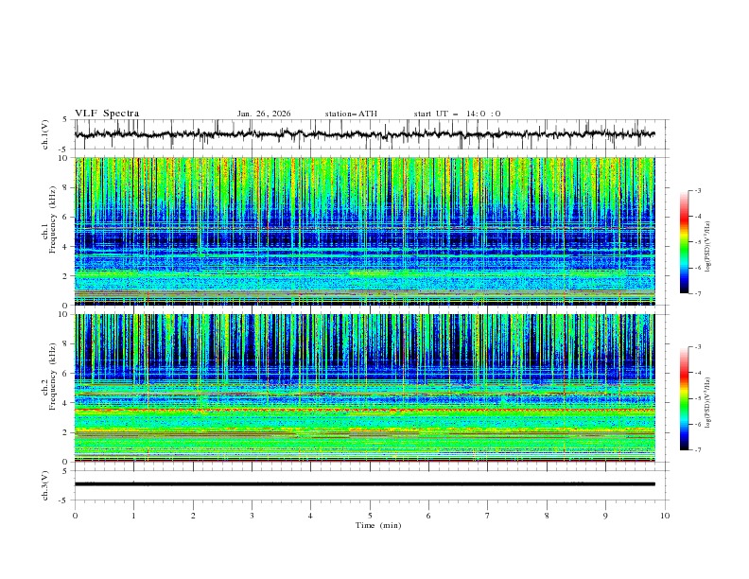Click the ch.1 voltage waveform trace

(x=364, y=134)
